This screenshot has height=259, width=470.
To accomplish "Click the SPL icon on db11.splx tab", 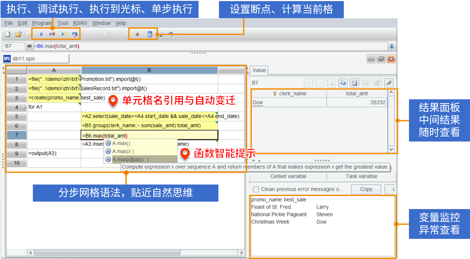I will pos(7,58).
